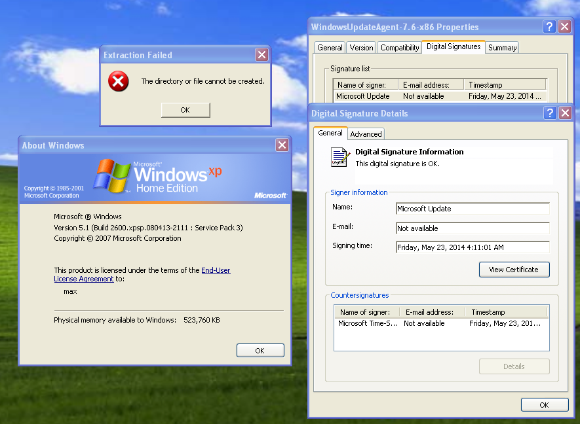Close the About Windows dialog
This screenshot has height=424, width=580.
pos(282,145)
